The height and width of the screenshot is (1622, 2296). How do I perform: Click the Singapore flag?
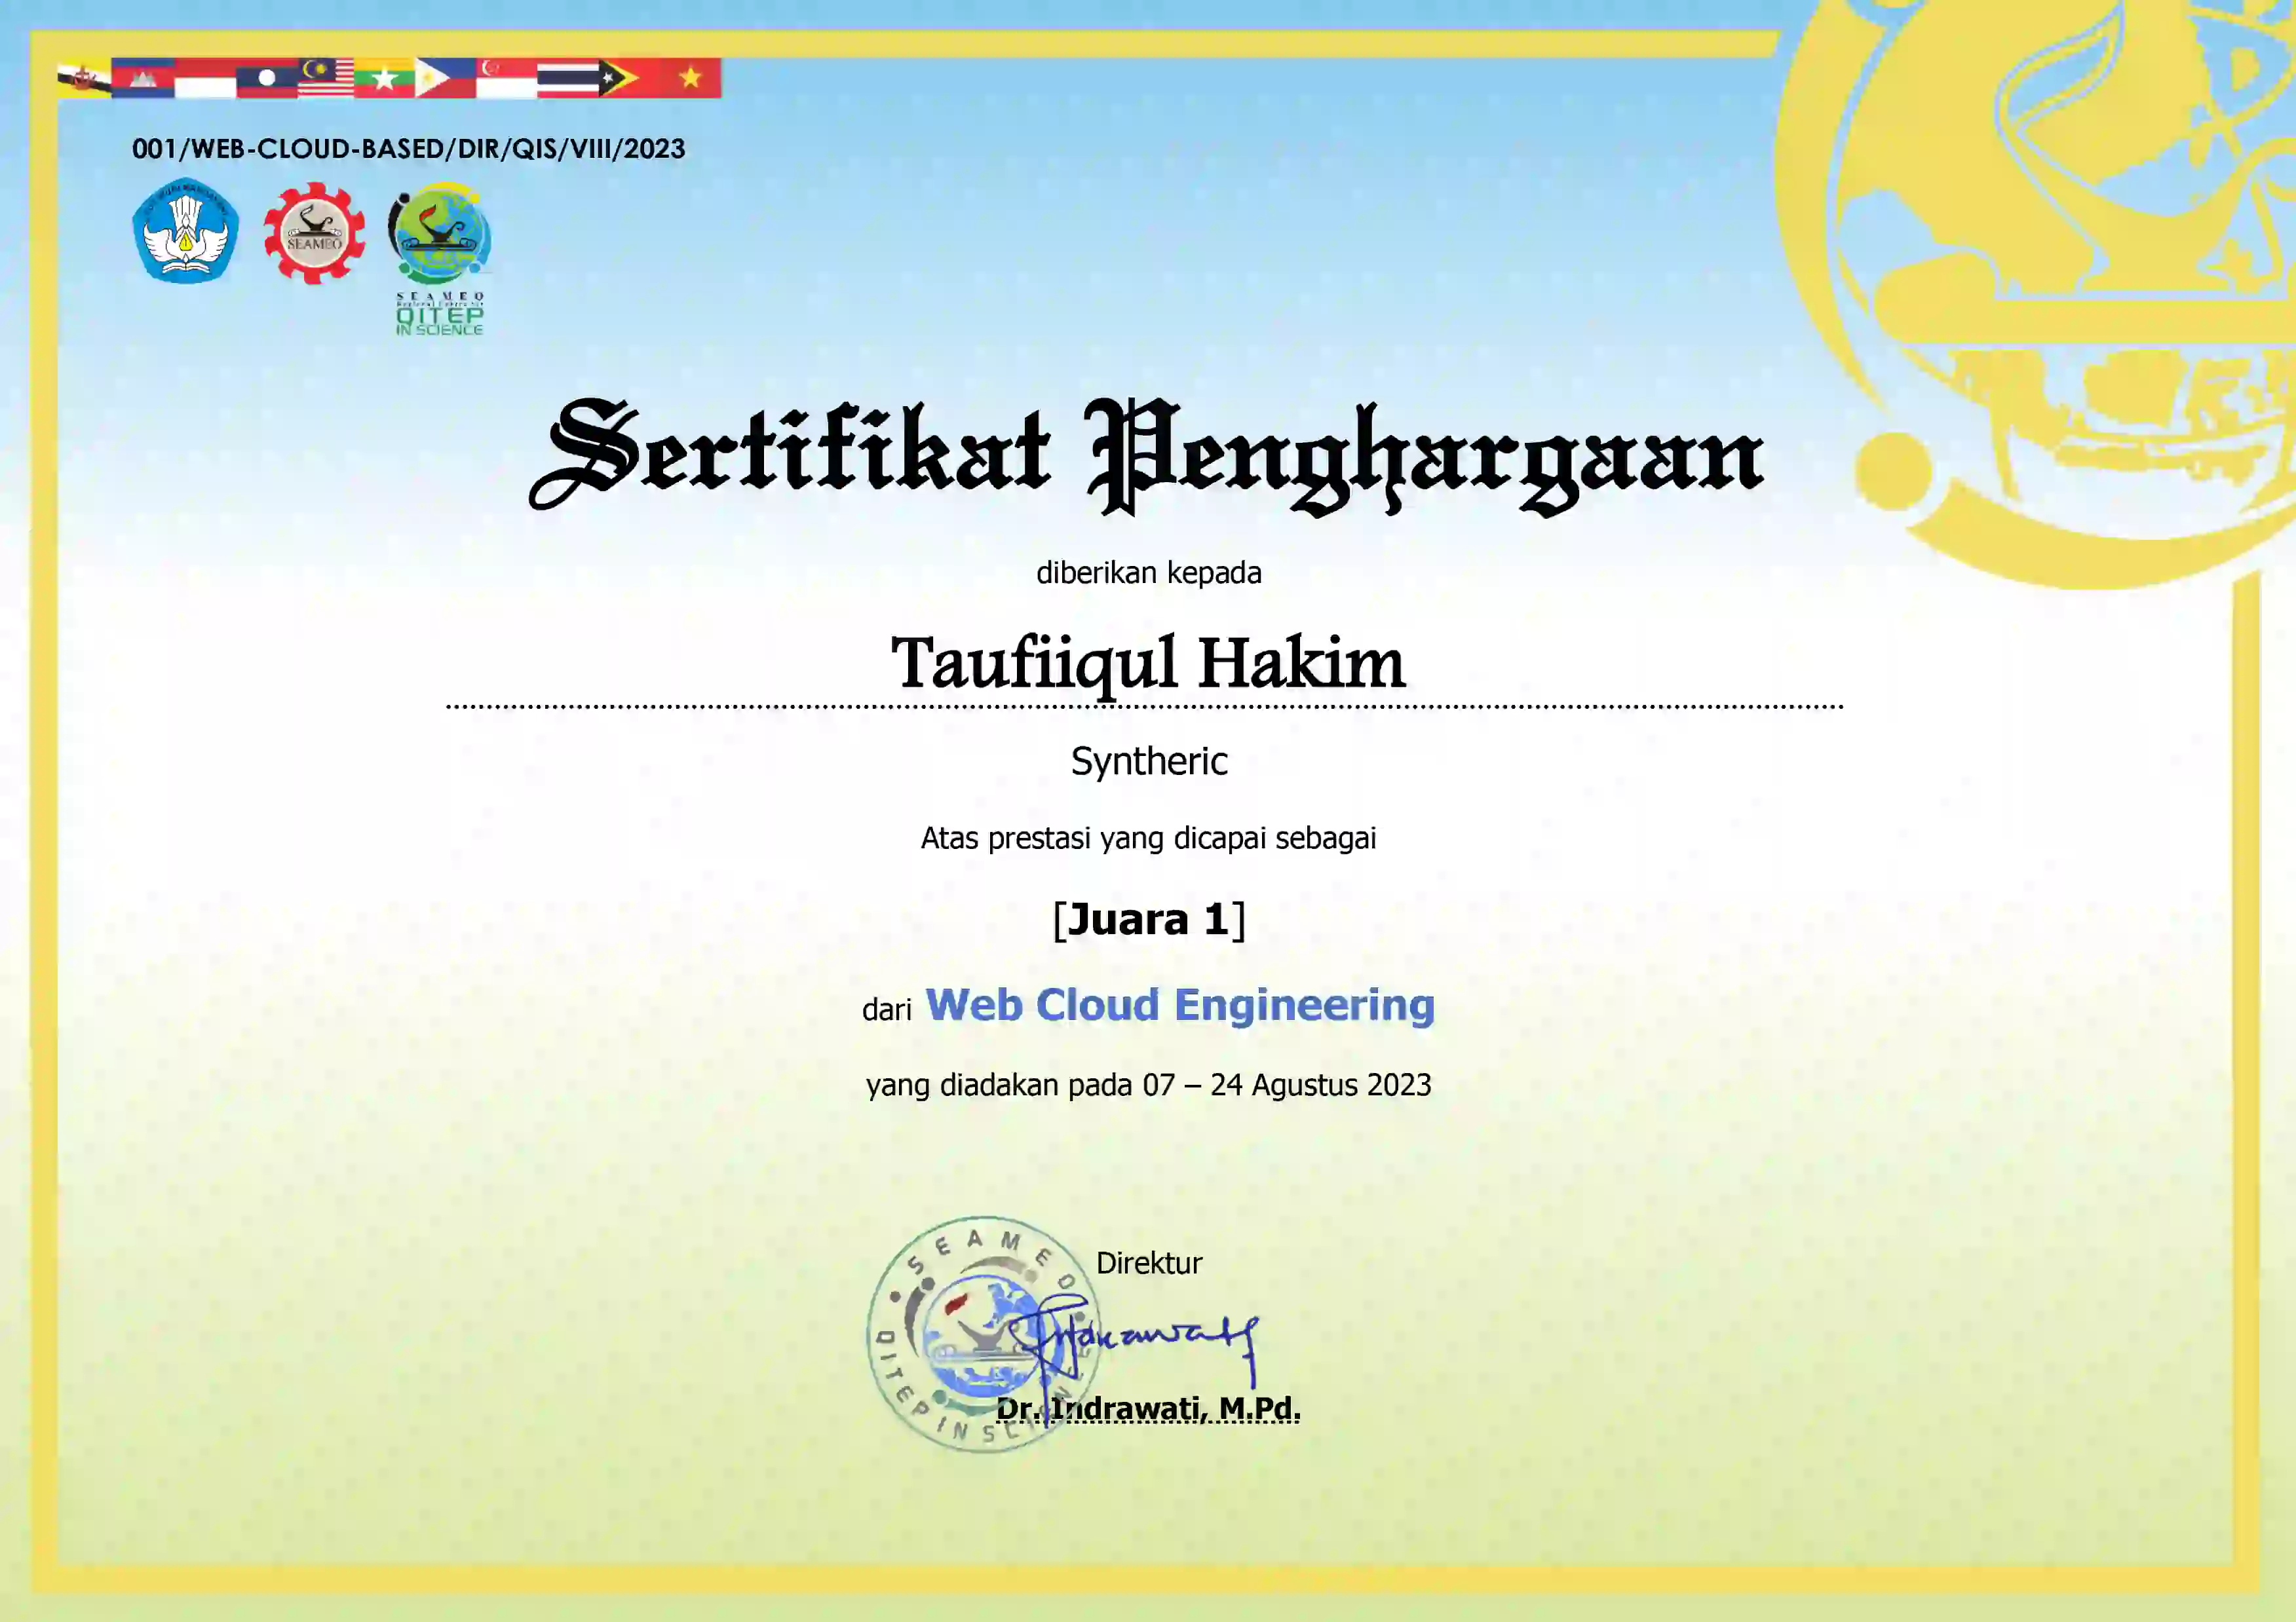click(x=506, y=78)
